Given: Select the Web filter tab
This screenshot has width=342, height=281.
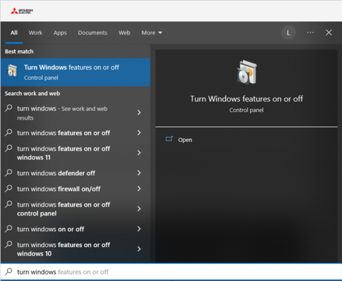Looking at the screenshot, I should [x=124, y=33].
